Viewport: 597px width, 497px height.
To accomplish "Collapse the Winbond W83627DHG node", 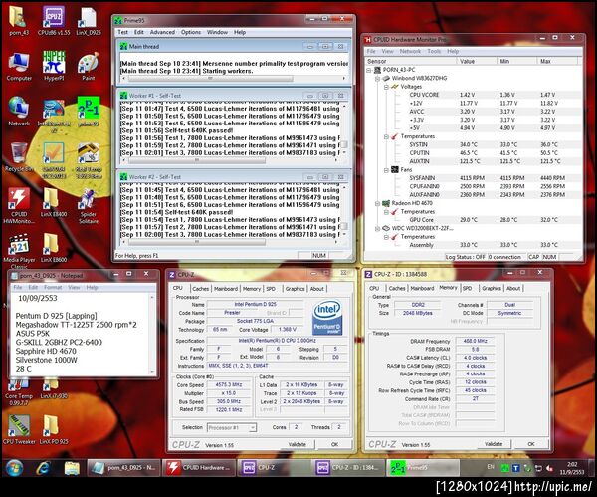I will click(x=378, y=79).
